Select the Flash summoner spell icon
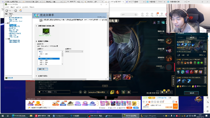210x118 pixels. [x=112, y=92]
